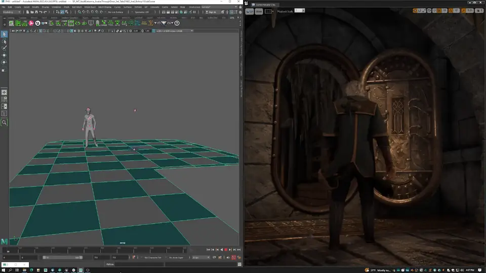This screenshot has width=486, height=273.
Task: Jump to end of playback range
Action: [x=239, y=249]
